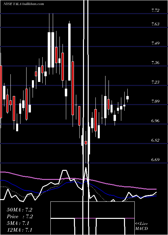Click the 50MA : 7.2 legend text
This screenshot has width=168, height=235.
point(19,210)
